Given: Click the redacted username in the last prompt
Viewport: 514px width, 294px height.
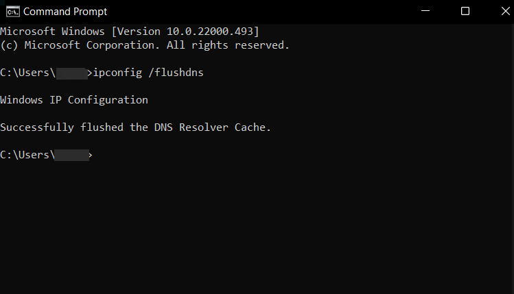Looking at the screenshot, I should tap(72, 155).
